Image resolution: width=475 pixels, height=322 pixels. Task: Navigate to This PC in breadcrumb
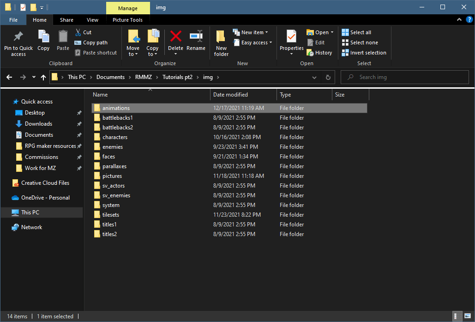pos(77,77)
